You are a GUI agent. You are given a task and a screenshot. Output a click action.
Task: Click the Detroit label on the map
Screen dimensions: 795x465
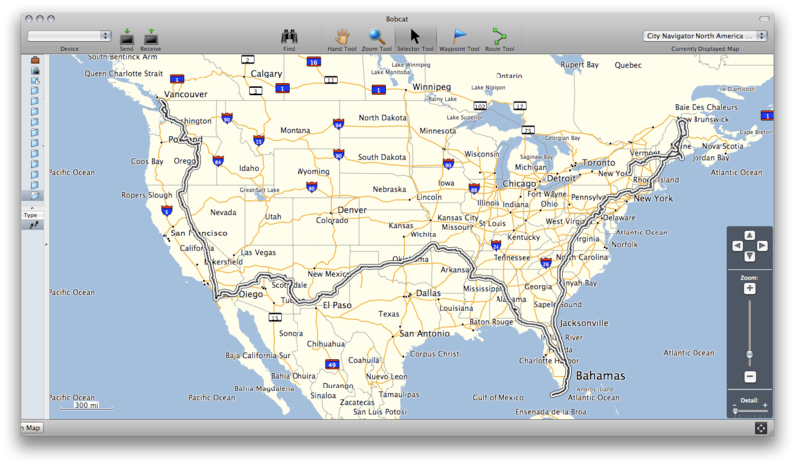point(561,178)
